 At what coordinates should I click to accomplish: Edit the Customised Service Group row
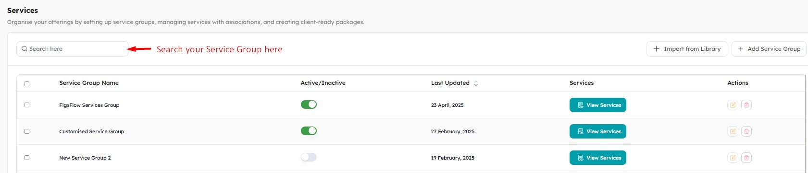pos(733,131)
